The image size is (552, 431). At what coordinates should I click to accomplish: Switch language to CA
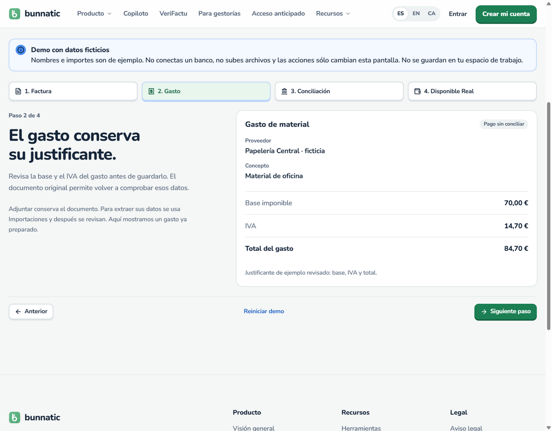(432, 14)
